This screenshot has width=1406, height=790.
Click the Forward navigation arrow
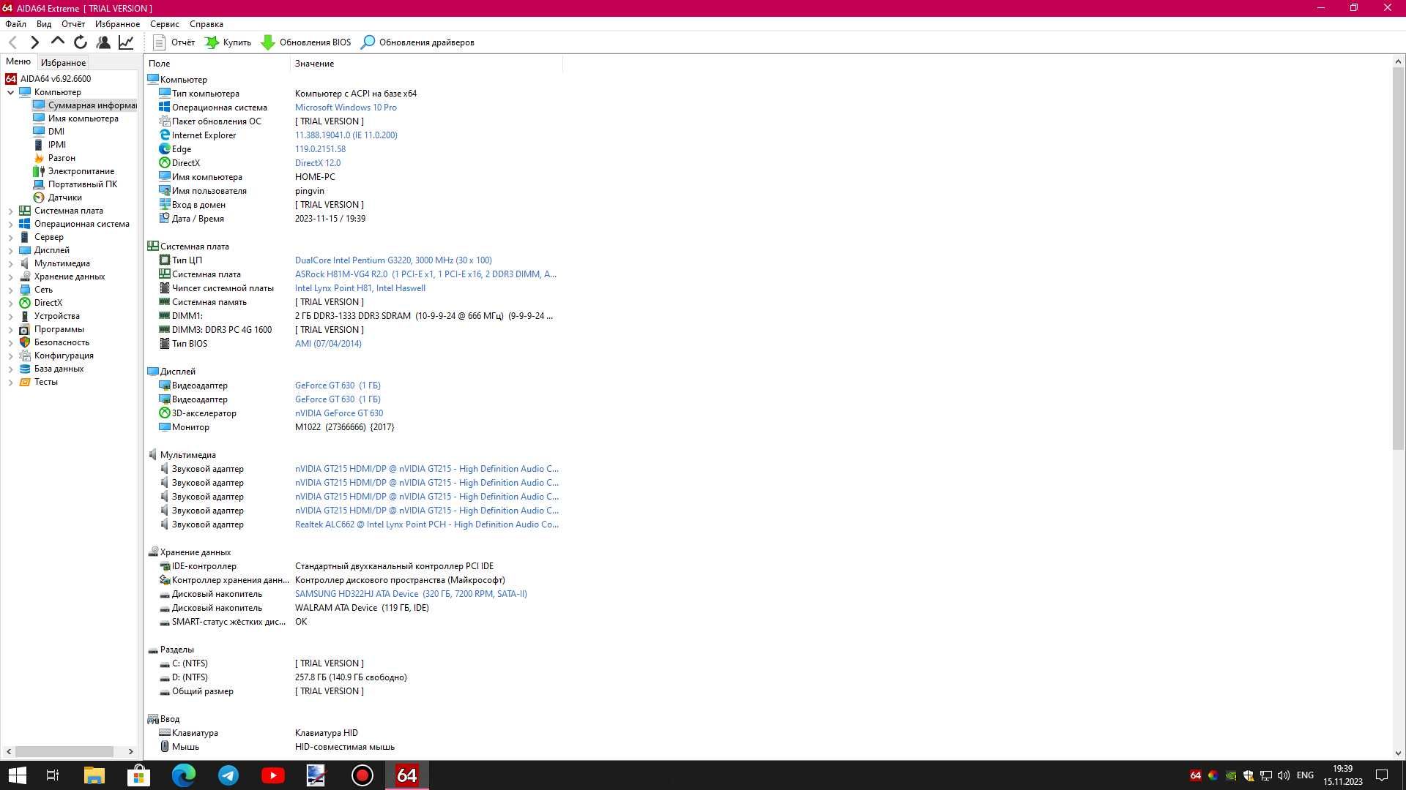pos(34,42)
